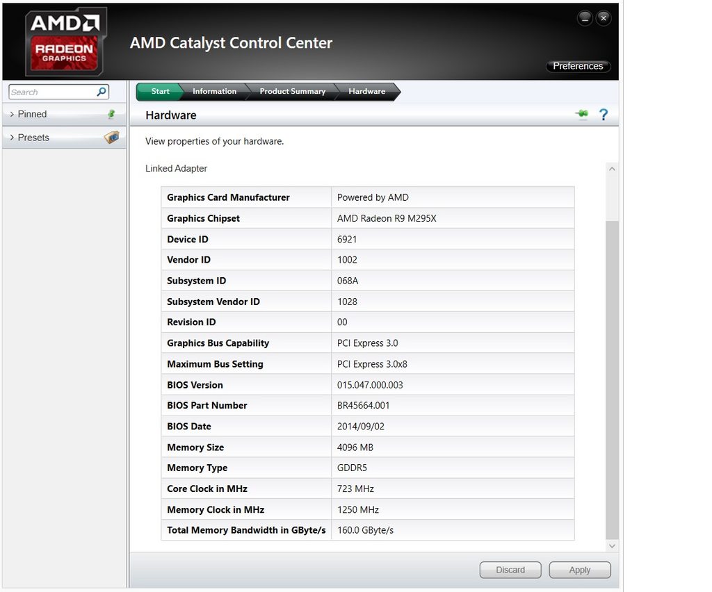Open the Preferences menu
Screen dimensions: 712x592
coord(578,66)
